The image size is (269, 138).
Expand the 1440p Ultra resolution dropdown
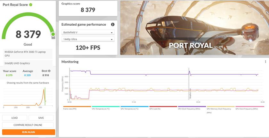click(x=88, y=39)
